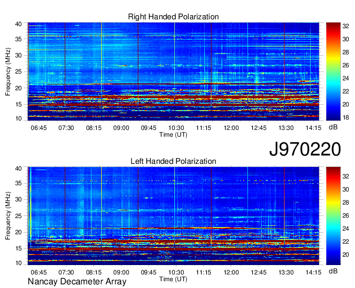Click 09:00 tick on left-handed time axis

[121, 272]
